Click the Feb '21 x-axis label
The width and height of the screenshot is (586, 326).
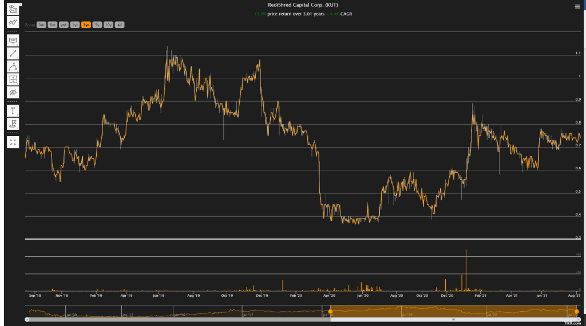coord(481,295)
